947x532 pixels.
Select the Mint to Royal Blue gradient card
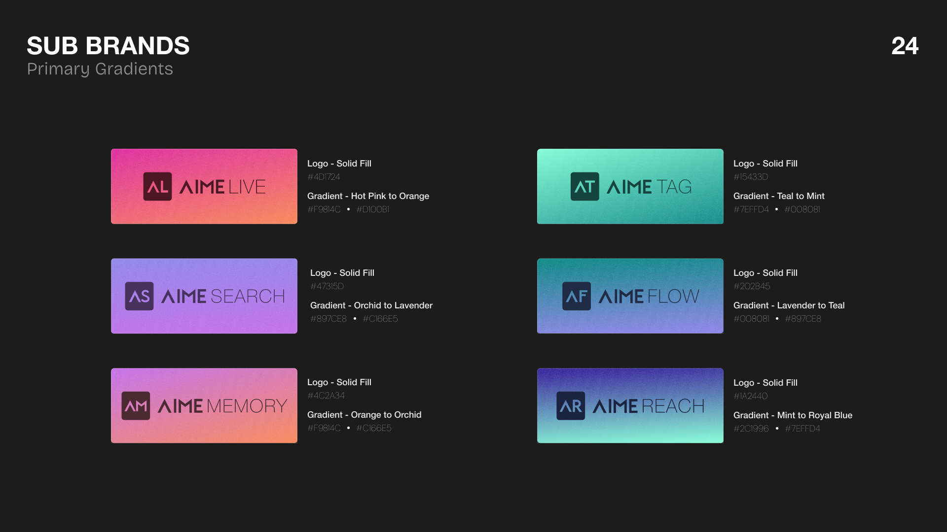(630, 405)
